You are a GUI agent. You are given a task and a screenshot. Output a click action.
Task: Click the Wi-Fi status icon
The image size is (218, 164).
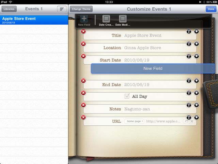pos(11,2)
